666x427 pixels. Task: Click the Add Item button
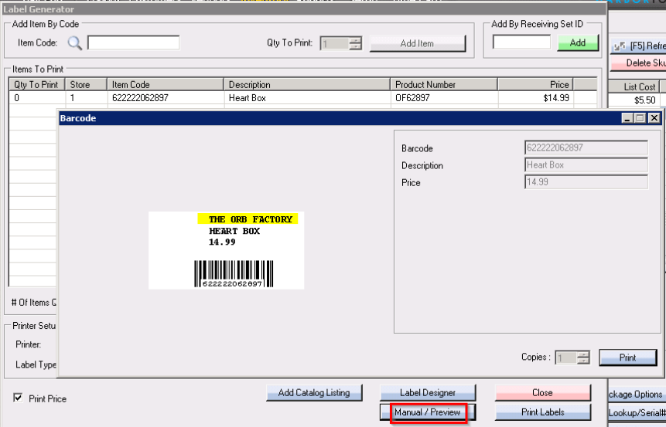[418, 43]
